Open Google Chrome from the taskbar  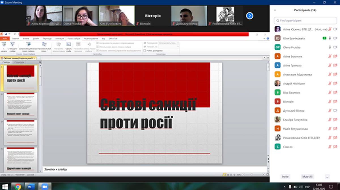(18, 186)
